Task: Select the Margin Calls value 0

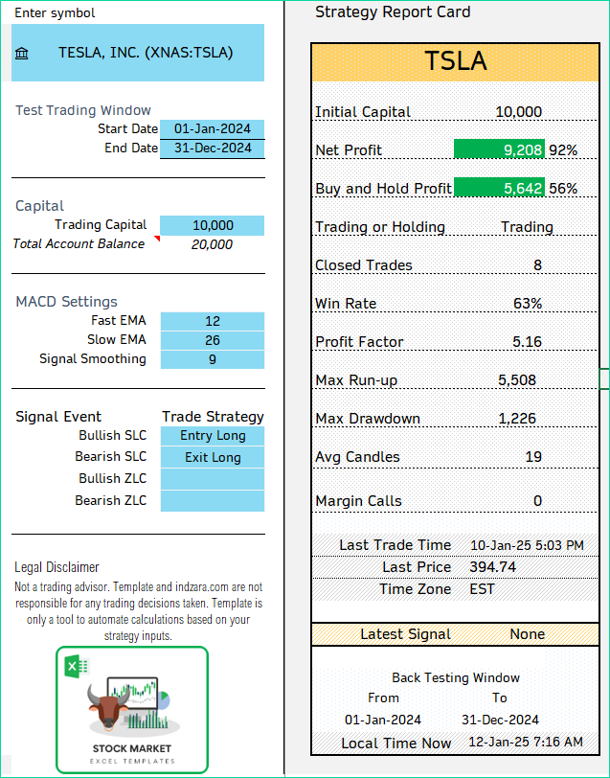Action: 537,501
